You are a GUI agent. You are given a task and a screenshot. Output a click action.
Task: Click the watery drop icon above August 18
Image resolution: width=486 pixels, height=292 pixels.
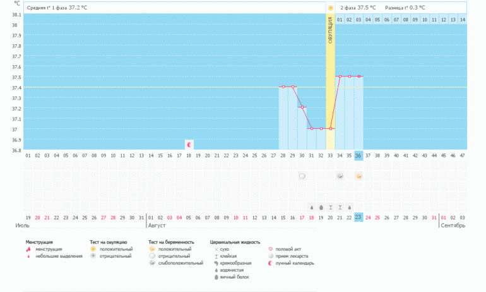pos(311,207)
